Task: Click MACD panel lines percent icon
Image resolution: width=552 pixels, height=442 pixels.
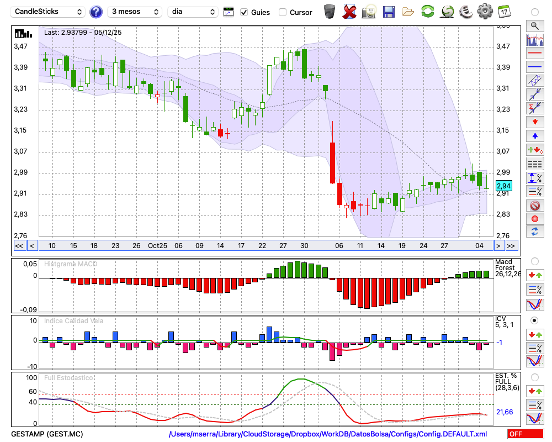Action: (x=535, y=290)
